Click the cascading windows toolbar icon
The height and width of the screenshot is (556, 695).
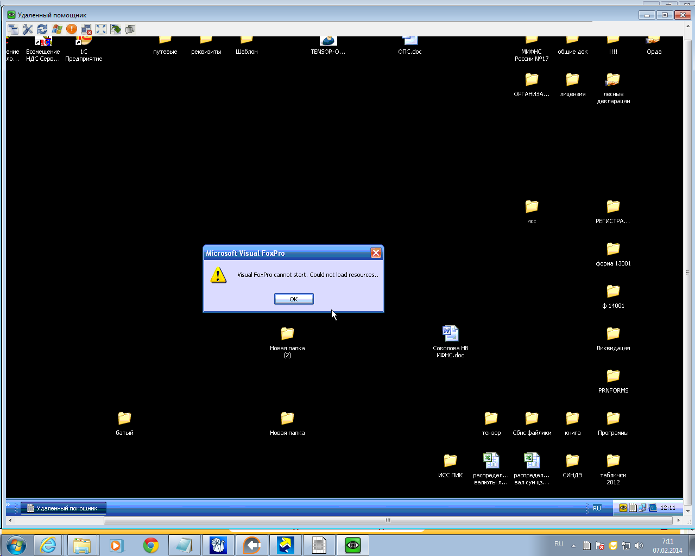[13, 29]
